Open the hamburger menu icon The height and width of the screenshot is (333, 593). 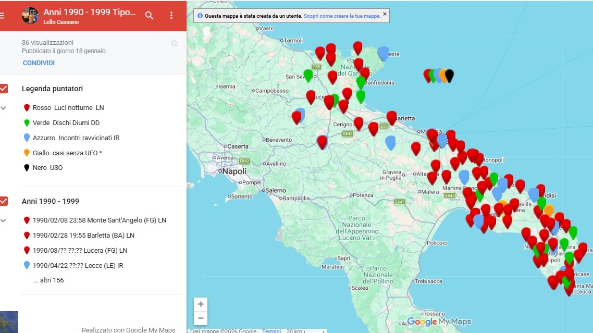[x=2, y=16]
